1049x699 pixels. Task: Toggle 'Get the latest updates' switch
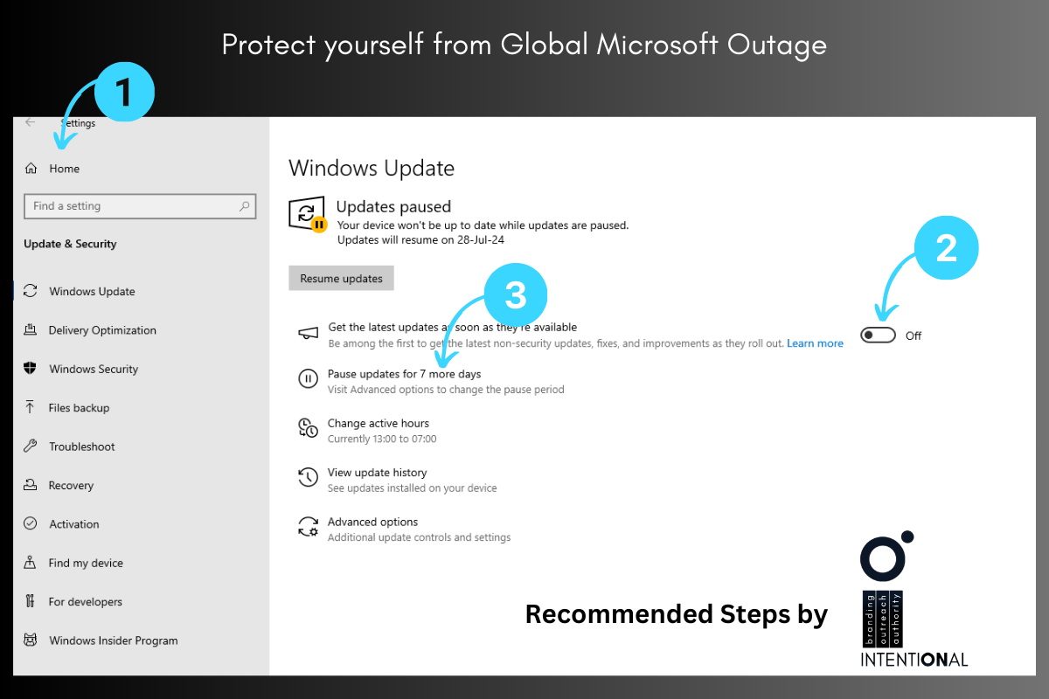879,336
